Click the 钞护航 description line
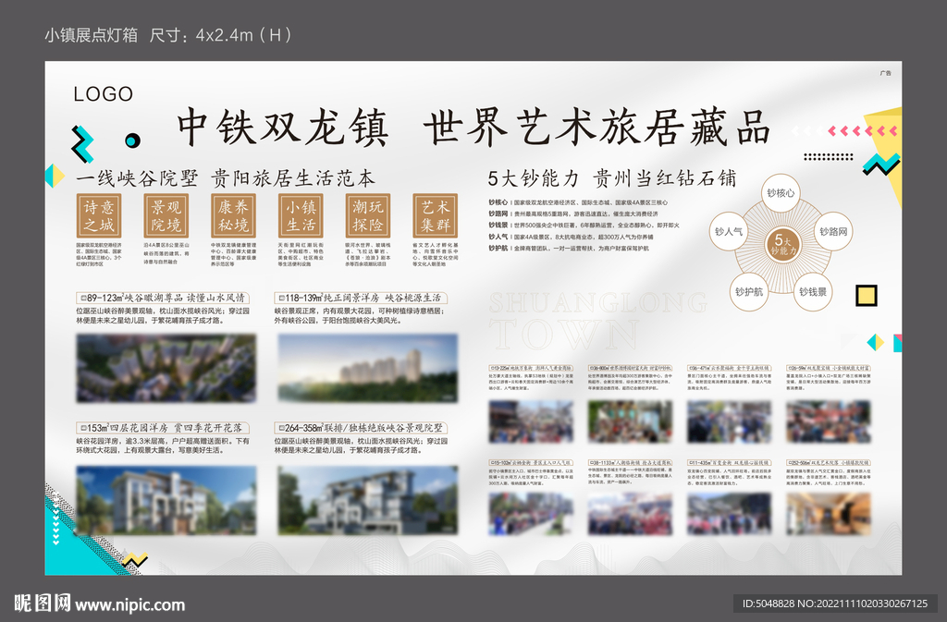 pyautogui.click(x=569, y=248)
